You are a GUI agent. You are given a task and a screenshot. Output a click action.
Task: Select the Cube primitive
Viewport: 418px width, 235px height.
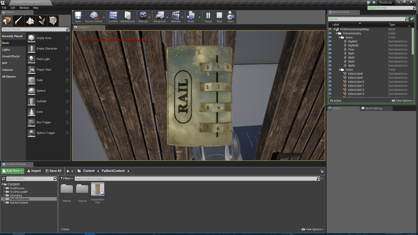click(48, 80)
